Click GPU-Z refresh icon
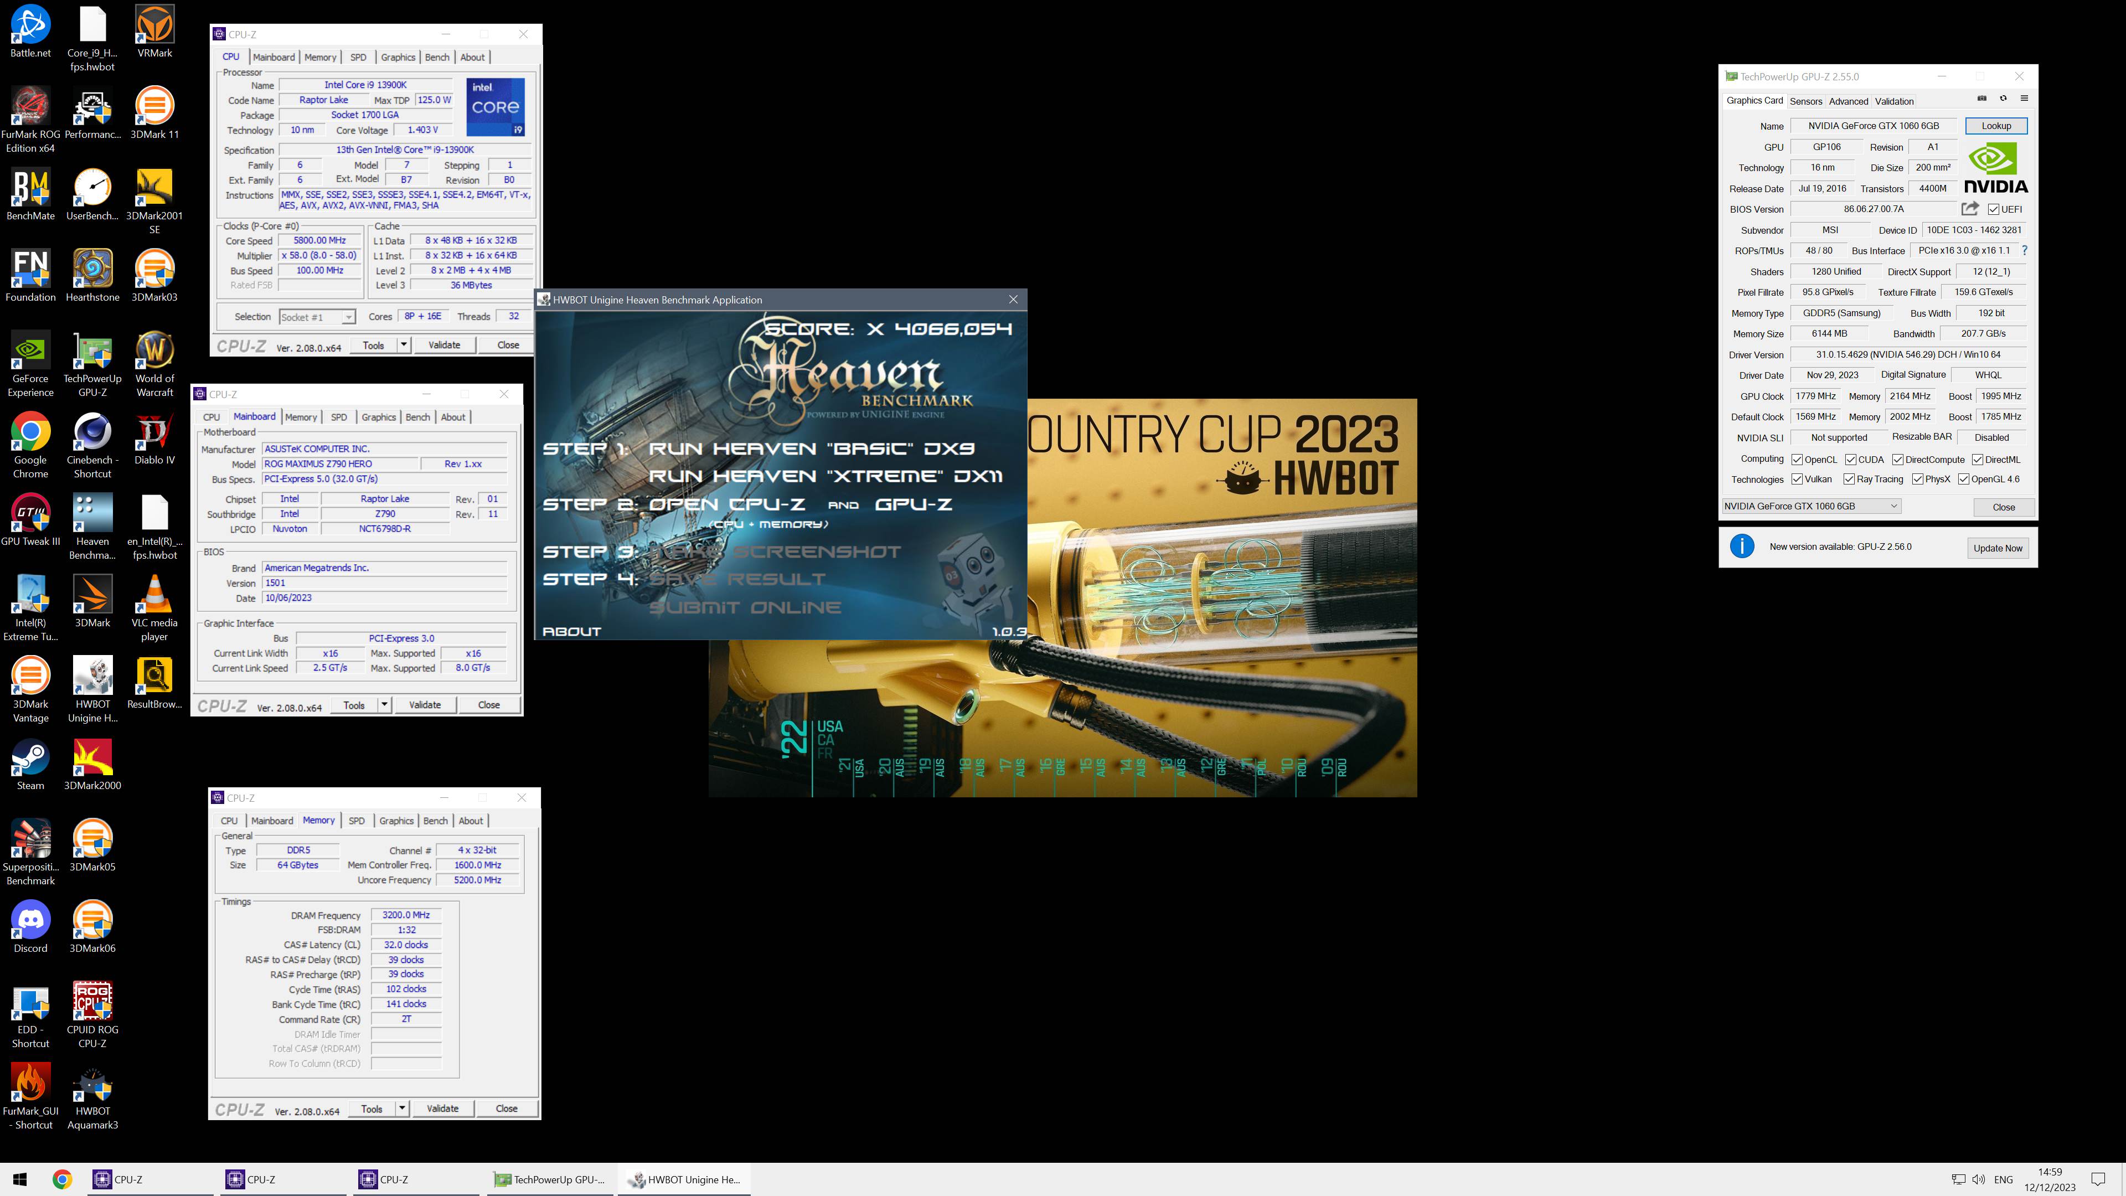 click(2003, 98)
